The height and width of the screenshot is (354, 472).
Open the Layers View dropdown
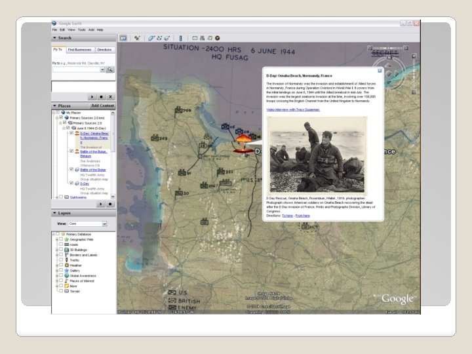(104, 224)
